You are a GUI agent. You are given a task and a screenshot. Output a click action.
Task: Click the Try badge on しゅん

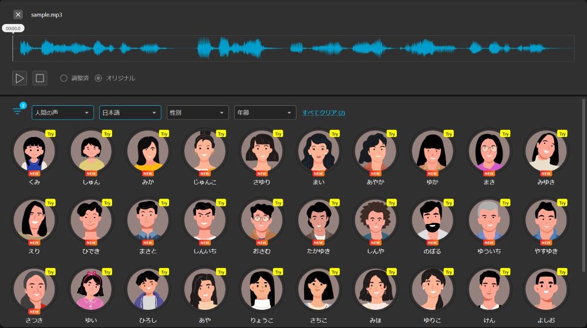pyautogui.click(x=107, y=134)
